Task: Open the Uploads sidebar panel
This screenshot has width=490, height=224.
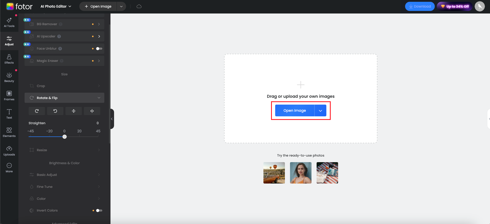Action: tap(9, 151)
